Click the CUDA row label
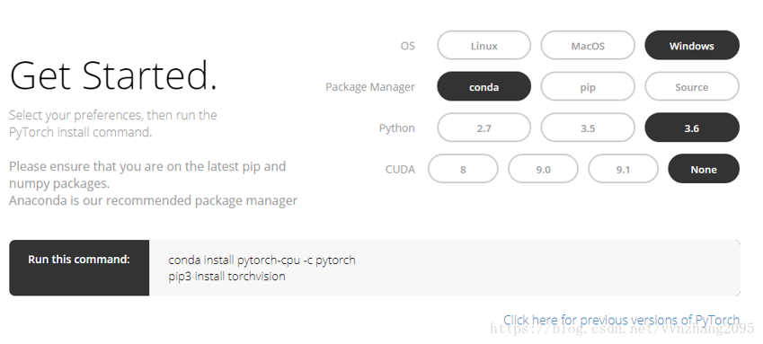Image resolution: width=763 pixels, height=344 pixels. click(x=400, y=170)
